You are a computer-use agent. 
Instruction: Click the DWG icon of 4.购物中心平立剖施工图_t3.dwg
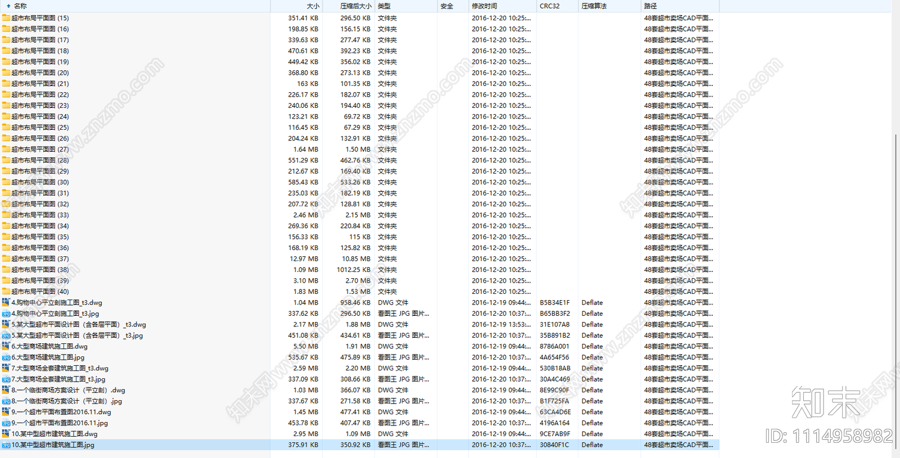6,302
